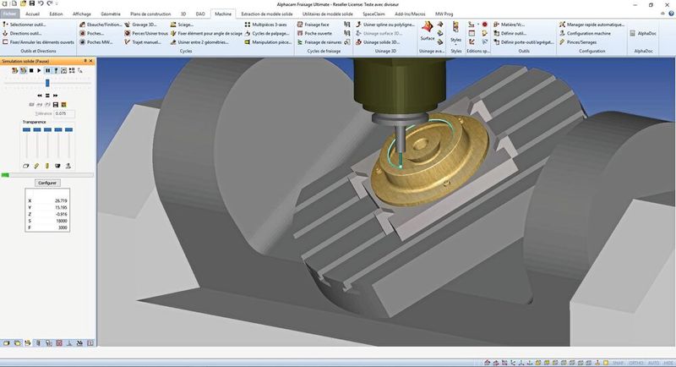
Task: Switch to the DAO tab
Action: tap(200, 14)
